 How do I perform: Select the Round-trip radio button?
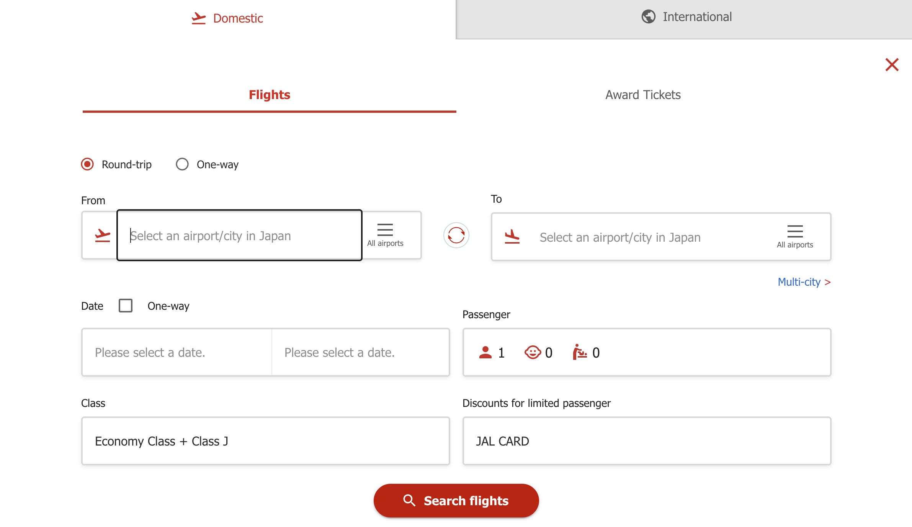(x=87, y=164)
